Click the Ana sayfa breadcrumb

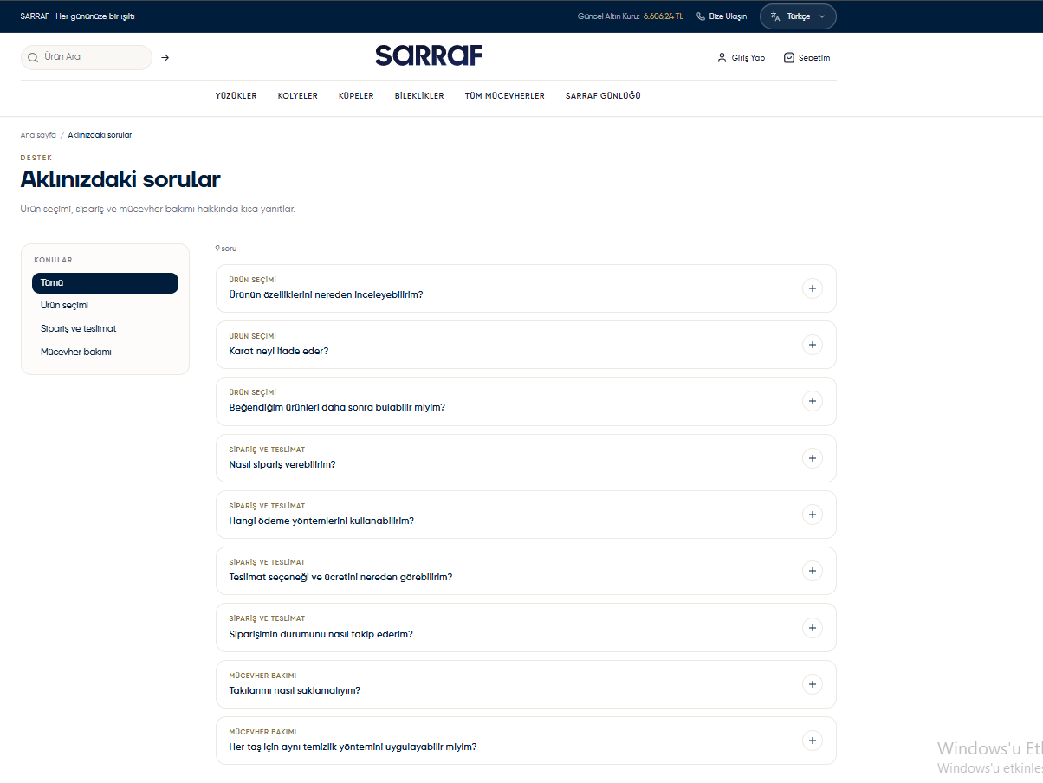tap(38, 135)
